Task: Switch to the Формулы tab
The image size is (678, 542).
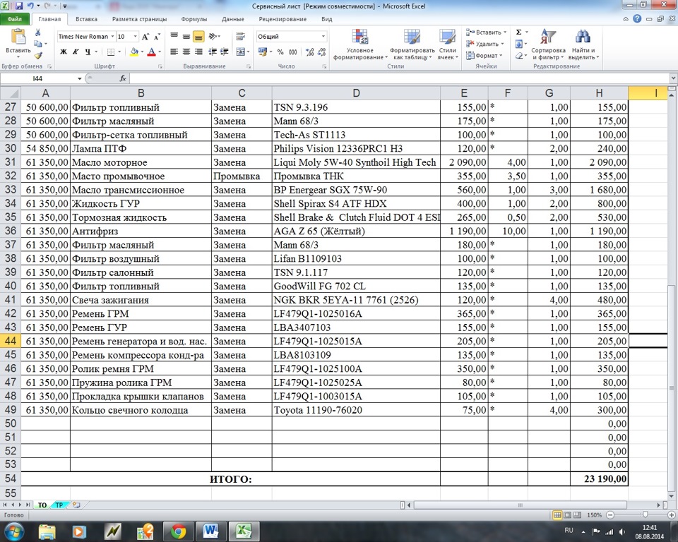Action: click(194, 19)
